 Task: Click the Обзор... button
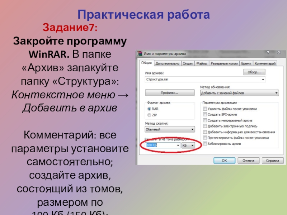click(254, 72)
